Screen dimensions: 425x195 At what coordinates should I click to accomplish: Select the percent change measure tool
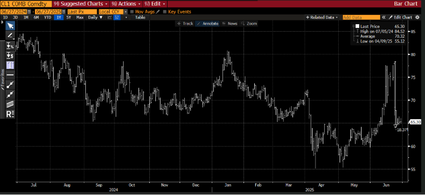pyautogui.click(x=10, y=45)
